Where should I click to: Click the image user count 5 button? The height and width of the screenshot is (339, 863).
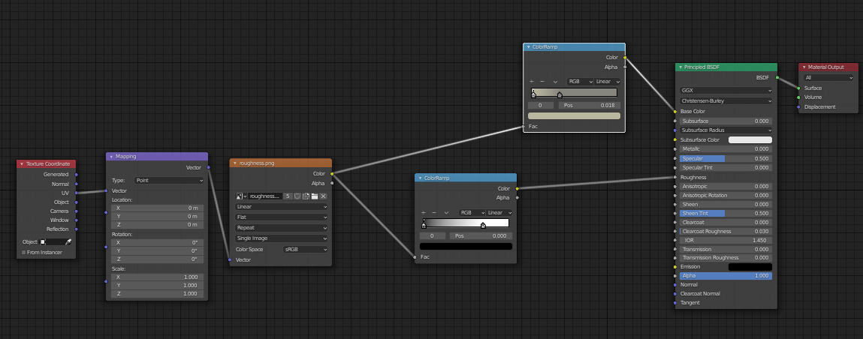click(288, 196)
